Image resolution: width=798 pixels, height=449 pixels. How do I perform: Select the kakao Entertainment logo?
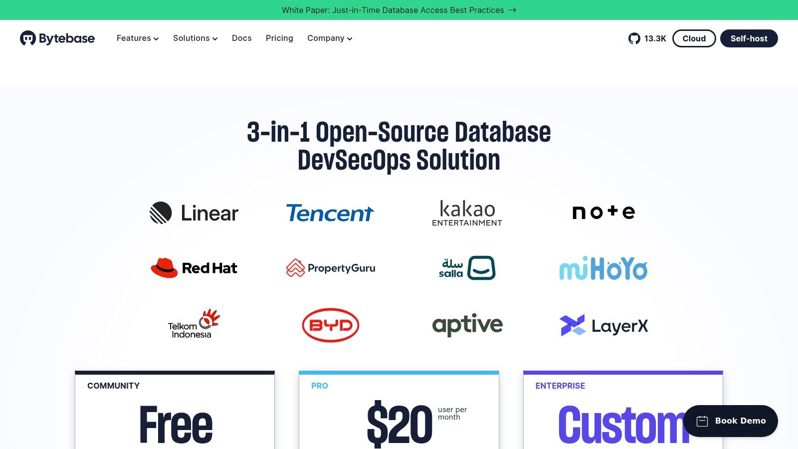pyautogui.click(x=466, y=212)
